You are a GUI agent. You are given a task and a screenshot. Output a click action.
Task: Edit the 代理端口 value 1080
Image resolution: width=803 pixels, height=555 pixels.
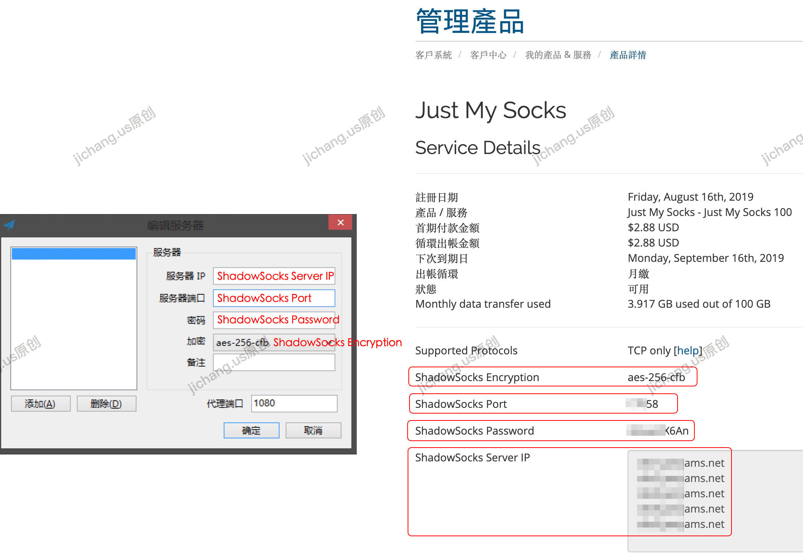click(x=294, y=403)
